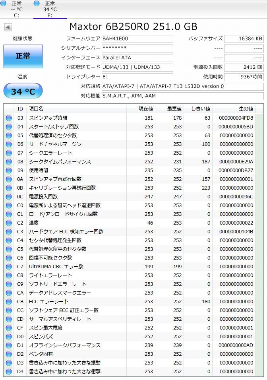Click the firmware field BAH41E00

tap(137, 39)
